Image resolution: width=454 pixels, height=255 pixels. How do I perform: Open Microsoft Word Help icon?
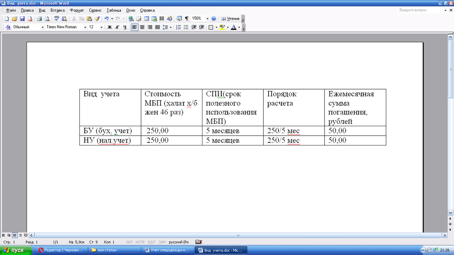(214, 19)
